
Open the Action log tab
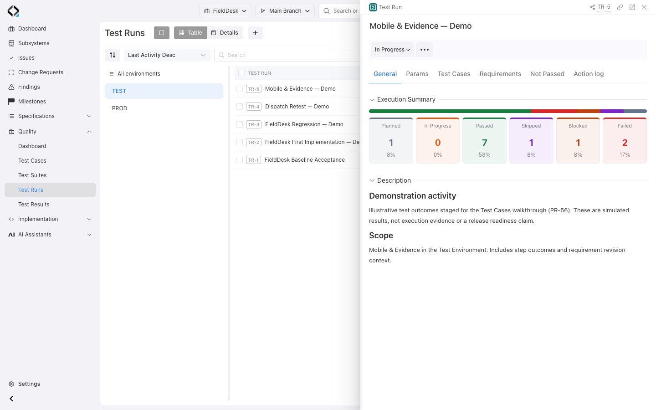[x=589, y=74]
